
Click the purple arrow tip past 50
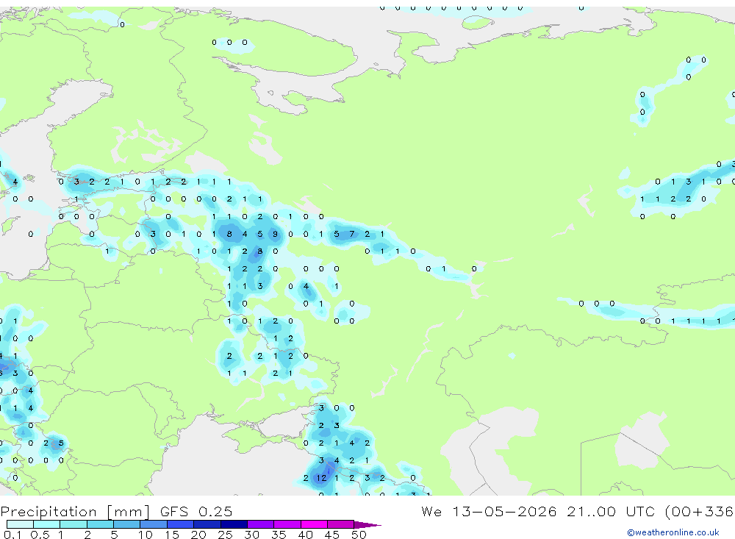[367, 524]
